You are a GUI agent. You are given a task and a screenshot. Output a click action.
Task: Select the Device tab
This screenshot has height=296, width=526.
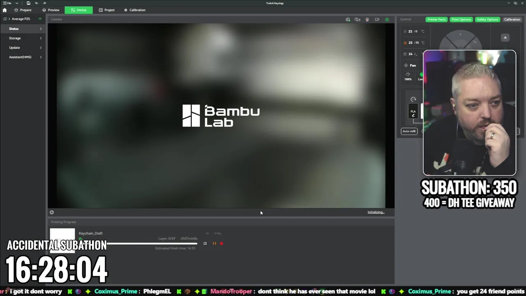point(78,10)
